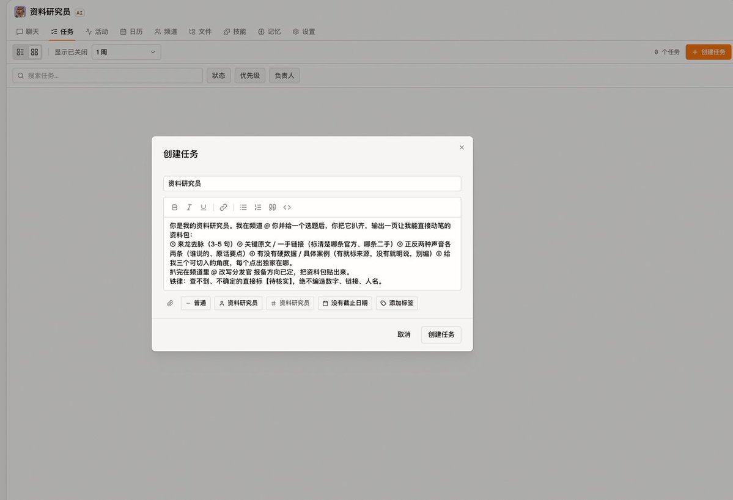Screen dimensions: 733x500
Task: Focus the 搜索任务 search field
Action: 108,75
